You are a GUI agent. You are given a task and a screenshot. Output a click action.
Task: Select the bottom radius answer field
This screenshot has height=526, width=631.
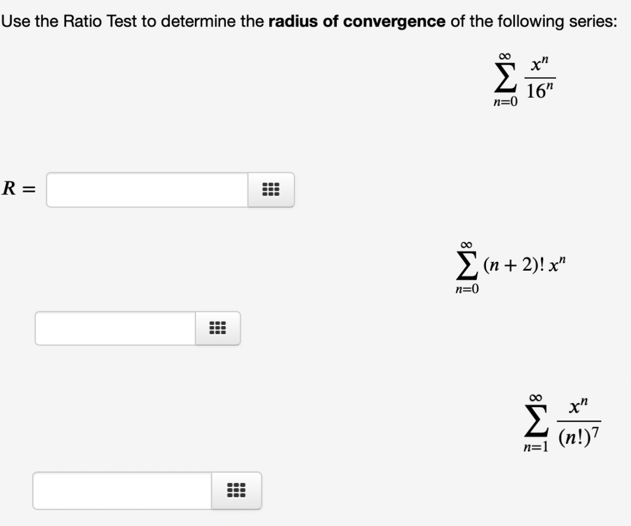119,491
